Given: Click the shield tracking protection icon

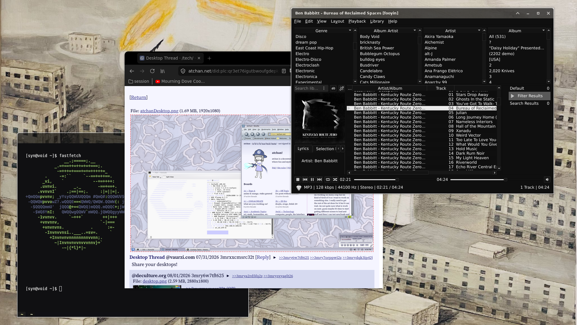Looking at the screenshot, I should pos(183,71).
